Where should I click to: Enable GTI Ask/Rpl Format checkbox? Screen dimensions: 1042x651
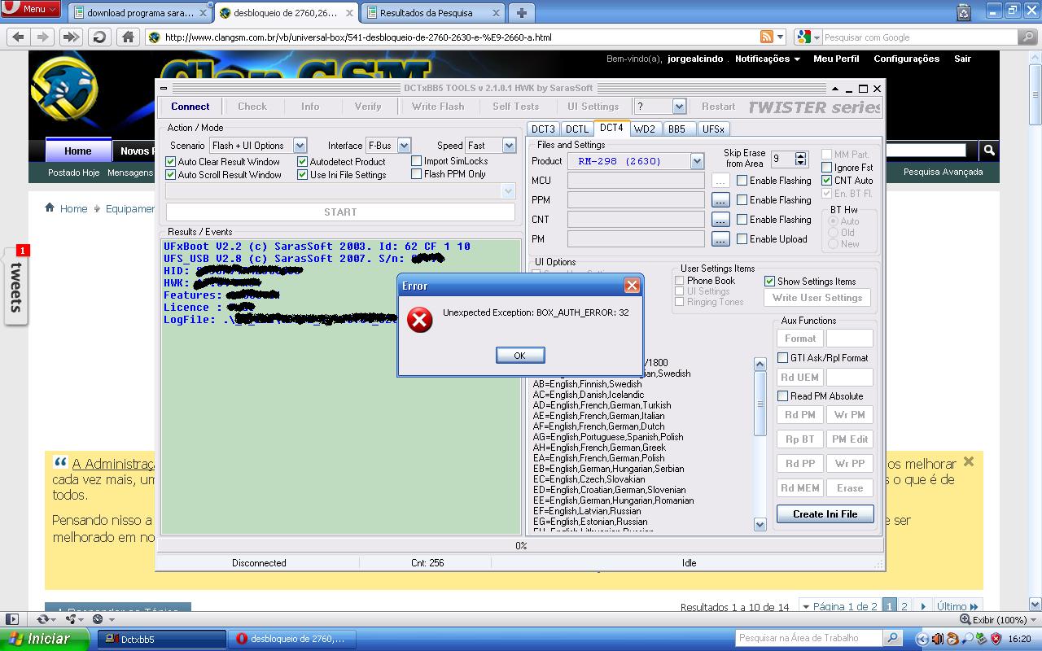pos(783,358)
